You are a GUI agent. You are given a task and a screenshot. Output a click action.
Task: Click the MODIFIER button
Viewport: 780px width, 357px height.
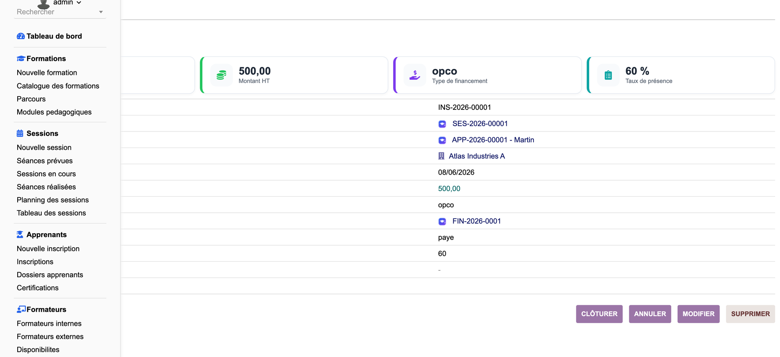tap(698, 314)
